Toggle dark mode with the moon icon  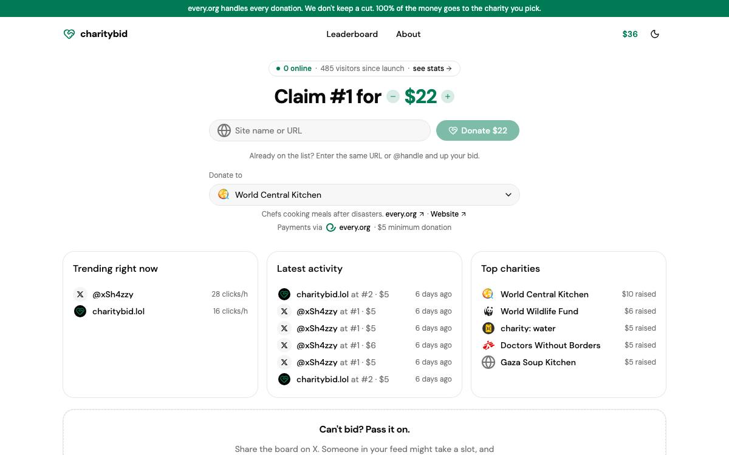[x=655, y=34]
